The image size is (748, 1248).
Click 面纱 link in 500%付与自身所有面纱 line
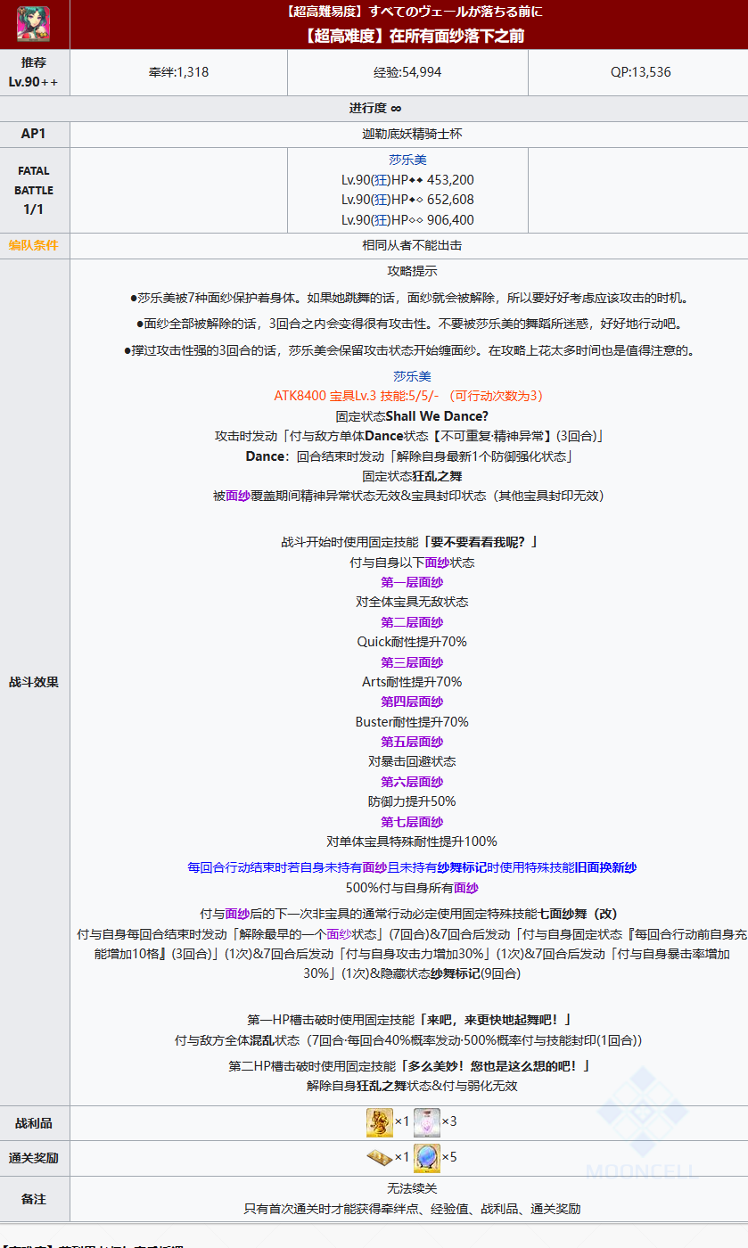[x=466, y=888]
